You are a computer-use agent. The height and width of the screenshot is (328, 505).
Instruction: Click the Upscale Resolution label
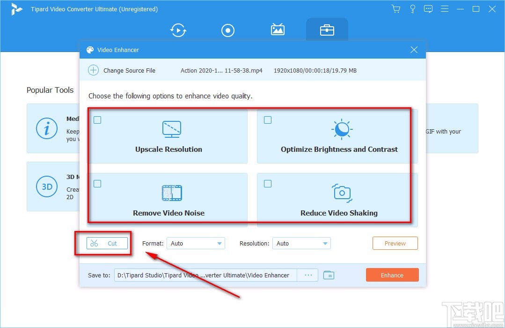coord(168,149)
